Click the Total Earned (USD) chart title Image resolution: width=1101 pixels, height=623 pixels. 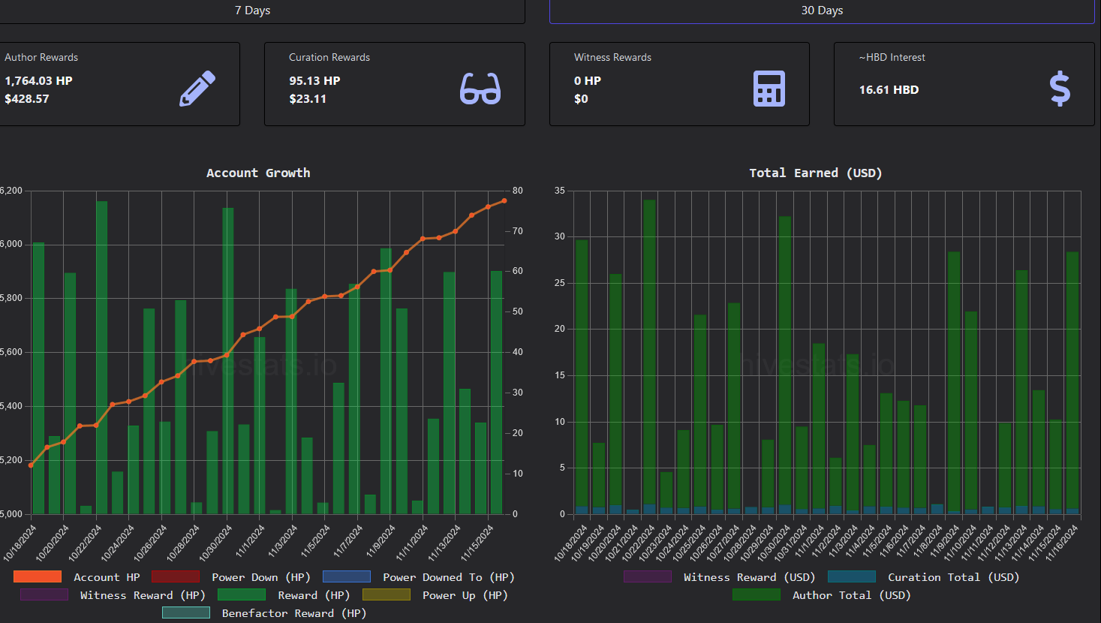pos(816,173)
